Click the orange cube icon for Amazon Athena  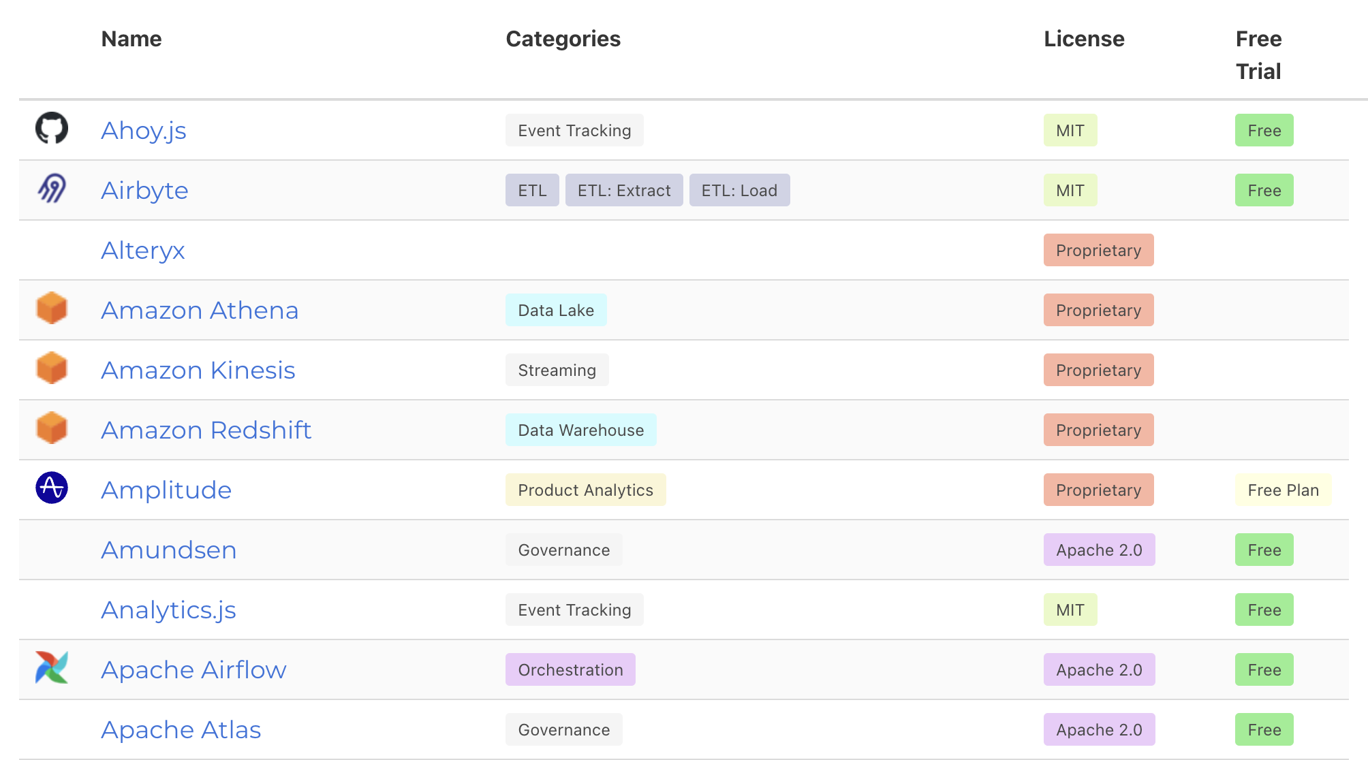(52, 308)
